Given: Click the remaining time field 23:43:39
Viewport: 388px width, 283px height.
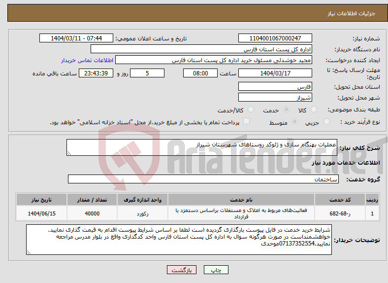Looking at the screenshot, I should (x=96, y=73).
